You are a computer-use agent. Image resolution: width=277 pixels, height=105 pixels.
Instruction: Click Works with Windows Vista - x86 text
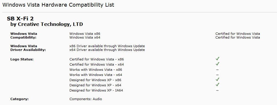(96, 70)
